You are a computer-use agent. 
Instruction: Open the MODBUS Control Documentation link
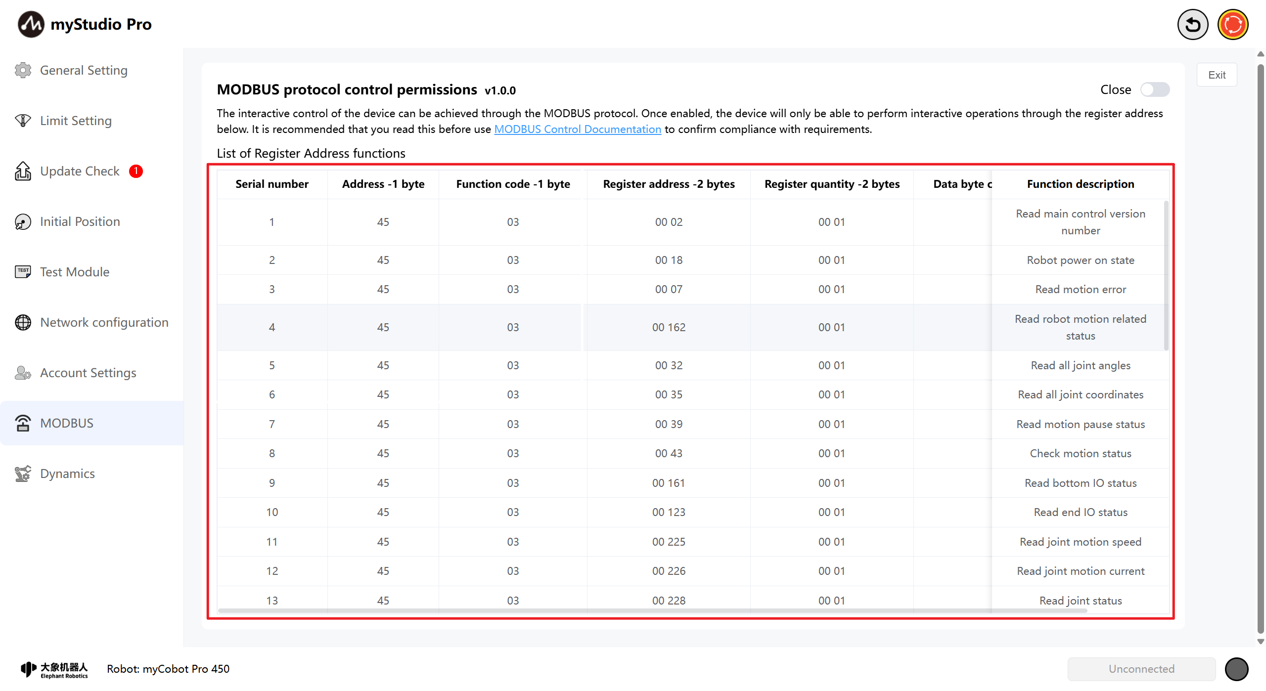pos(577,129)
